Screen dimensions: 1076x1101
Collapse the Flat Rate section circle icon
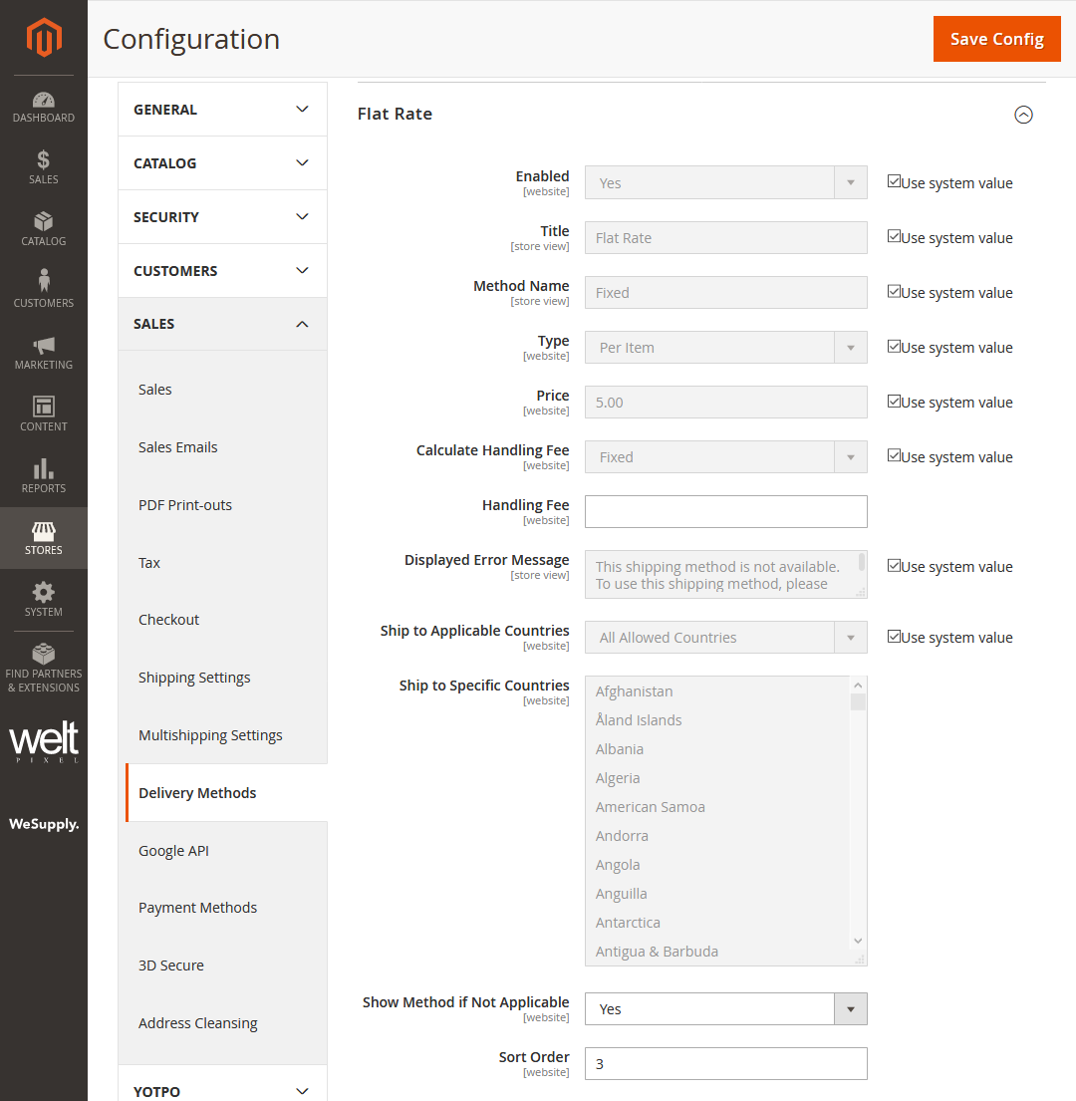click(x=1023, y=115)
